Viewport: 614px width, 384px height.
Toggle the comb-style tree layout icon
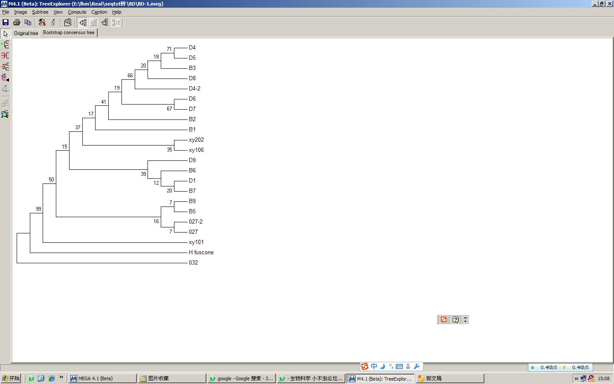tap(105, 22)
